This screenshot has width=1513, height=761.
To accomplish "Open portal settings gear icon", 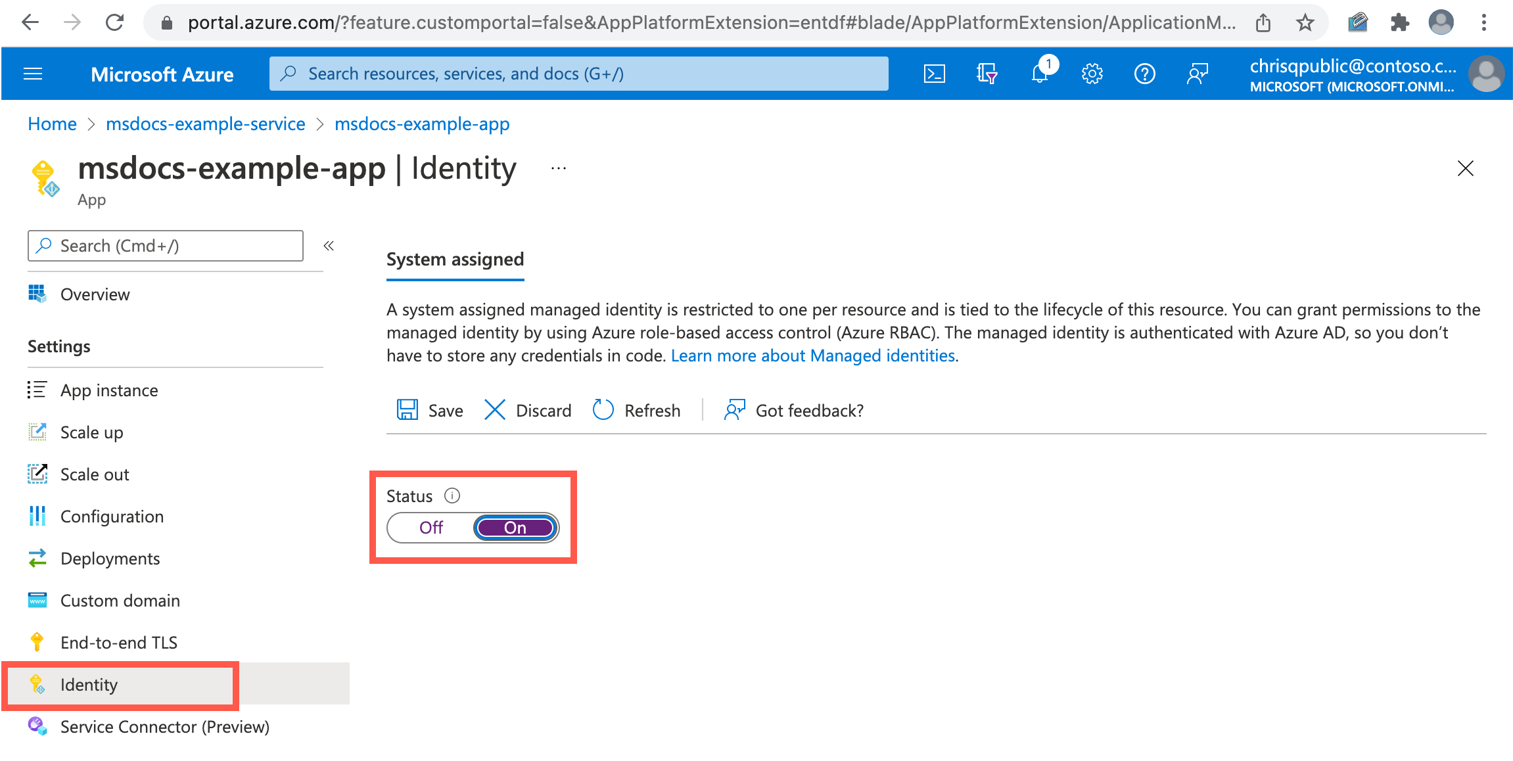I will (1092, 74).
